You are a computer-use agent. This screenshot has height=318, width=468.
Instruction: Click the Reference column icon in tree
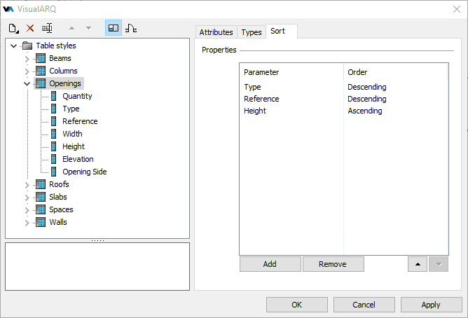click(54, 121)
